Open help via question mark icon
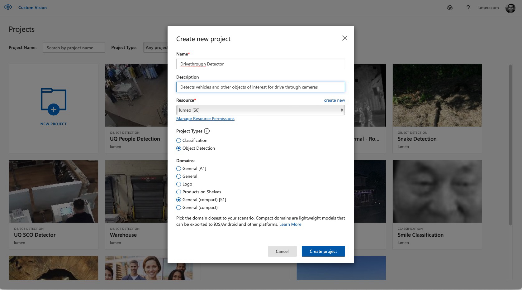 pos(468,8)
